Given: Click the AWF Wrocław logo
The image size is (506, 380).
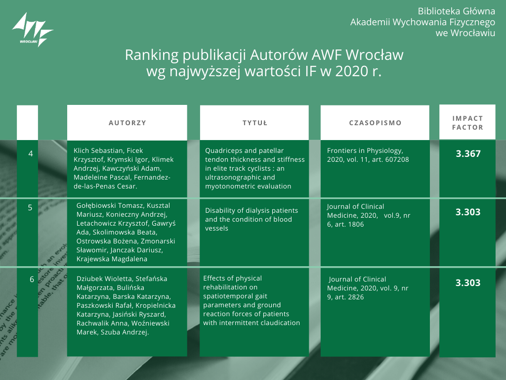Looking at the screenshot, I should (x=33, y=30).
